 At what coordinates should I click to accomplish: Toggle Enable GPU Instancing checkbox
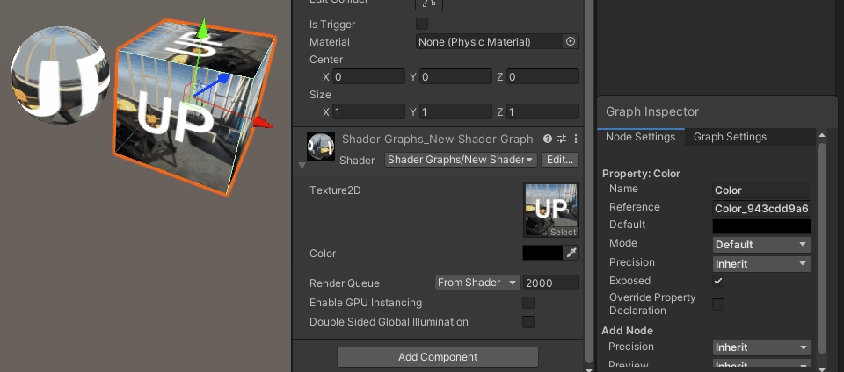pos(528,303)
